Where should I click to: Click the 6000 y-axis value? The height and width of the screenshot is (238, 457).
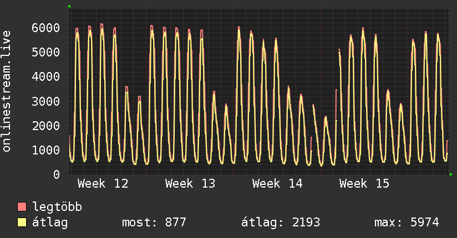click(x=46, y=28)
